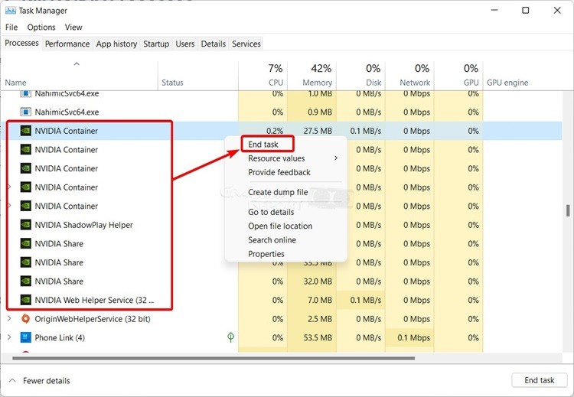
Task: Expand the Phone Link (4) group
Action: pos(9,337)
